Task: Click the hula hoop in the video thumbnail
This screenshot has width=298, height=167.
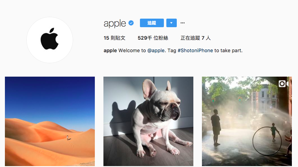Action: click(x=267, y=141)
